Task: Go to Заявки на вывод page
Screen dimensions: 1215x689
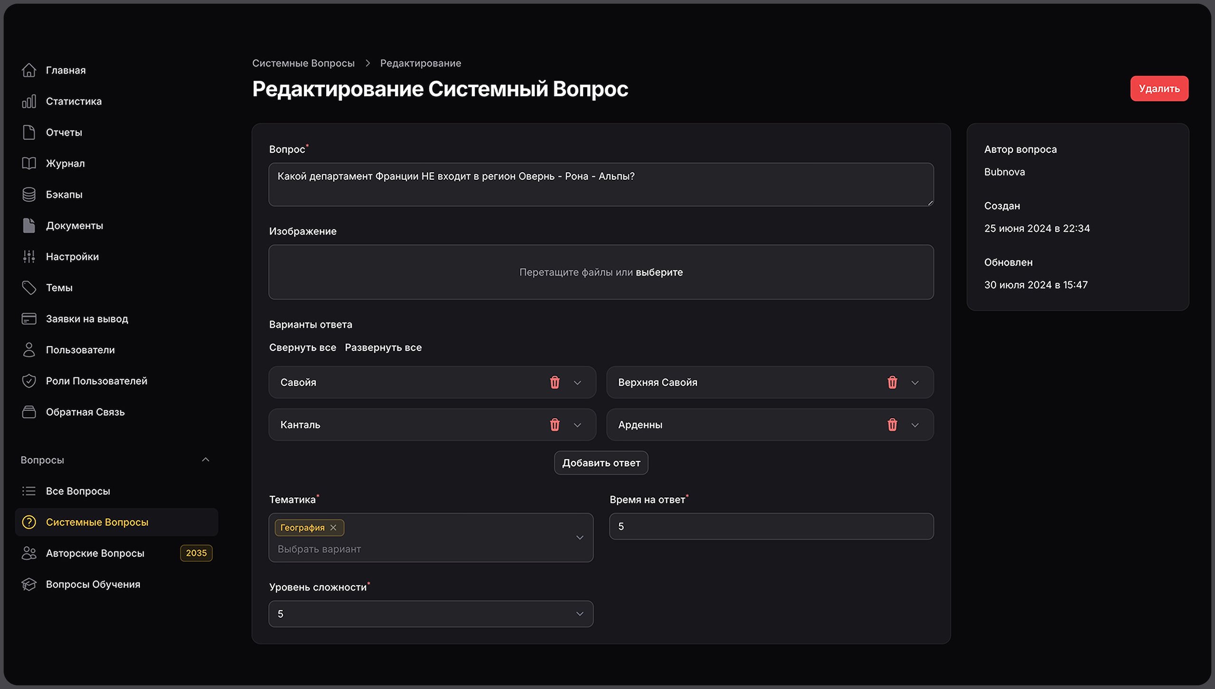Action: 87,319
